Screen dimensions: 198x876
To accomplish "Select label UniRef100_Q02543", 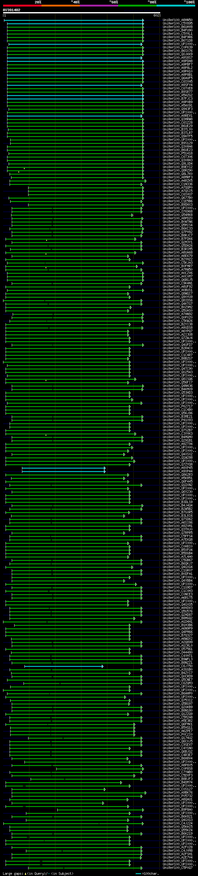I will click(x=178, y=372).
